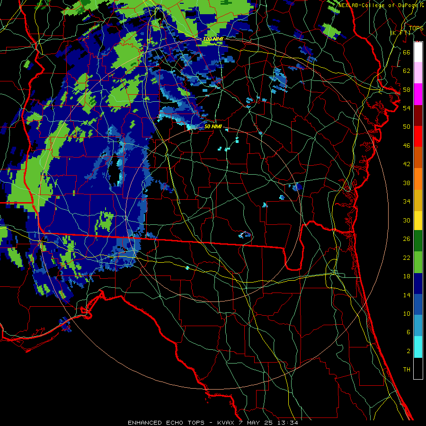Click the dark red (maroon) legend swatch
The height and width of the screenshot is (426, 426).
point(418,115)
